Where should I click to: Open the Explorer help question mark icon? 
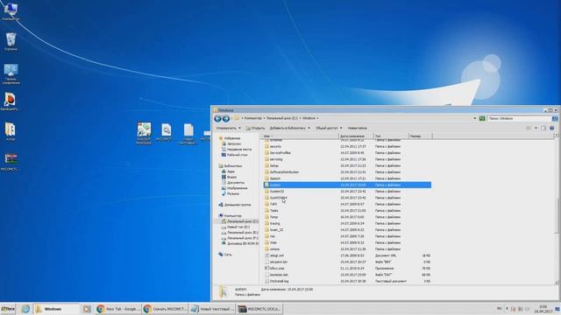point(551,128)
